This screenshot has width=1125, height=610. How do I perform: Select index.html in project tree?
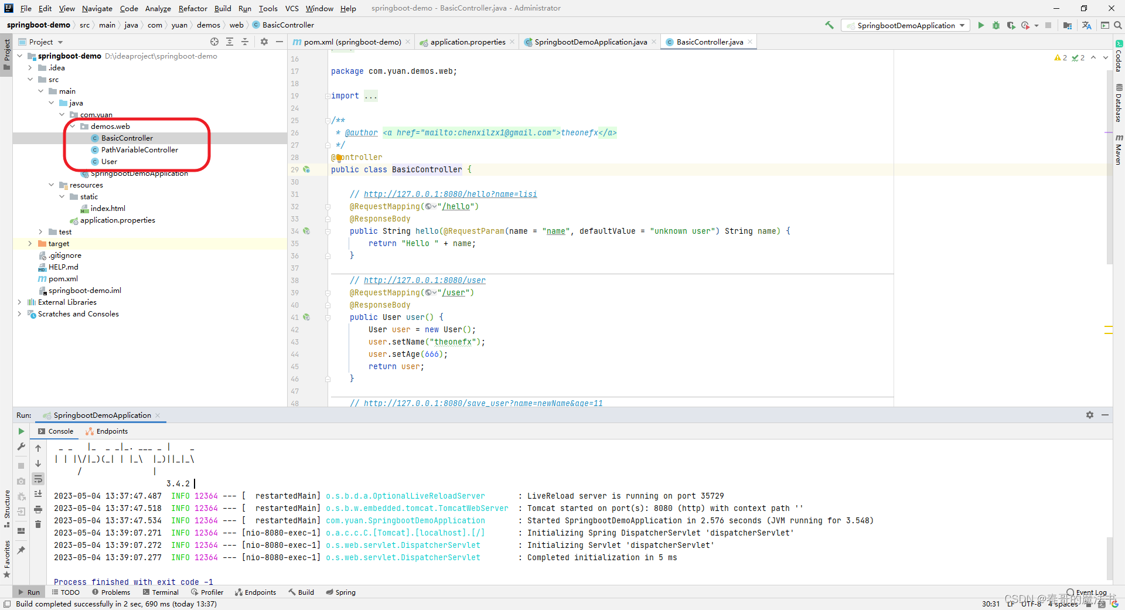click(x=107, y=208)
